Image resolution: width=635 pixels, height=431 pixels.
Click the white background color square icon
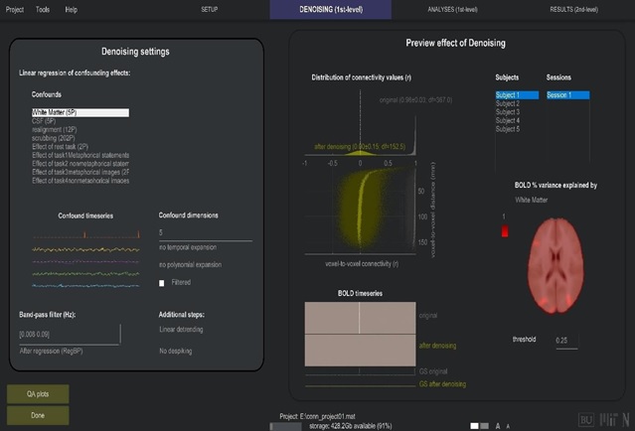475,424
